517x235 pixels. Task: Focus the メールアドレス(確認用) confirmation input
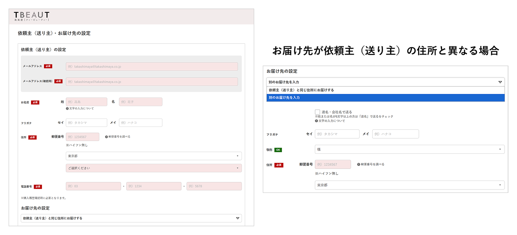[152, 82]
